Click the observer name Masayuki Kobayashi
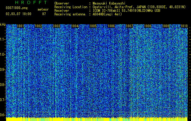Viewport: 191px width, 121px height. [x=109, y=3]
